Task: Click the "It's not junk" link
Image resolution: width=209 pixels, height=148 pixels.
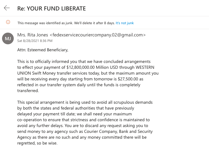Action: click(x=125, y=23)
